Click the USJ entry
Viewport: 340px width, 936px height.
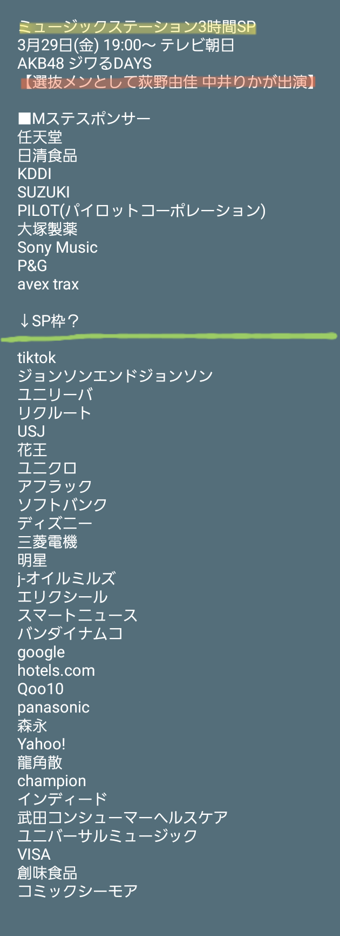[x=31, y=432]
